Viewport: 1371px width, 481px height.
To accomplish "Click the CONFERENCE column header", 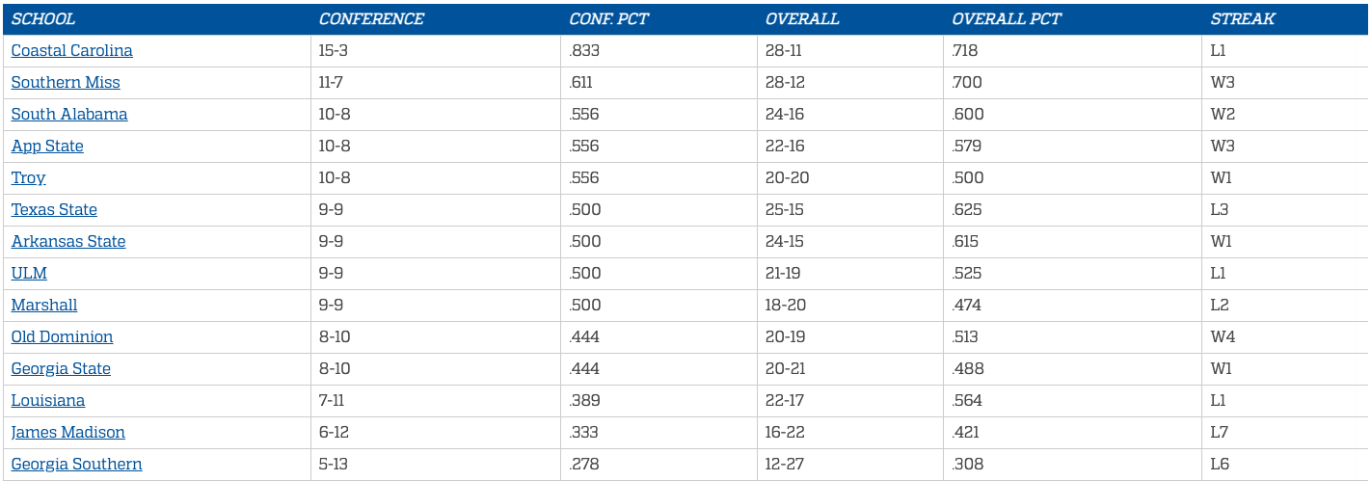I will coord(371,18).
